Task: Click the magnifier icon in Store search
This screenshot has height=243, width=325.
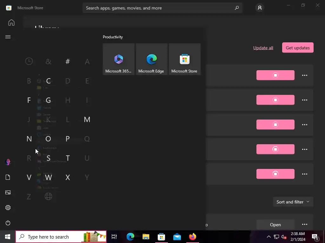Action: (237, 8)
